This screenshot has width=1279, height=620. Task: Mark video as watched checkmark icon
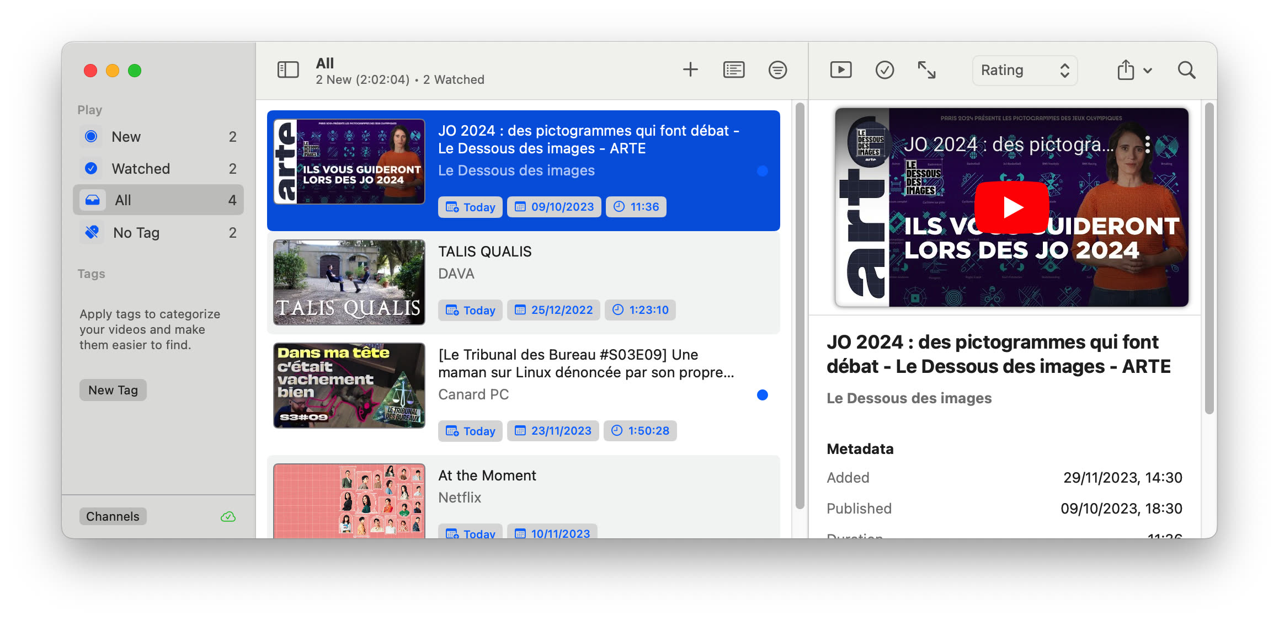coord(884,70)
